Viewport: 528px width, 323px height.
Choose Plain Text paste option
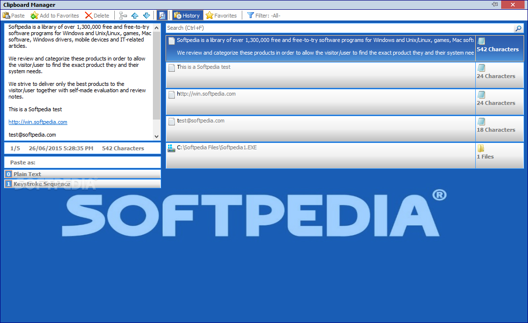[x=83, y=174]
